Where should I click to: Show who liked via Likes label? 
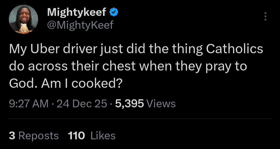click(103, 135)
